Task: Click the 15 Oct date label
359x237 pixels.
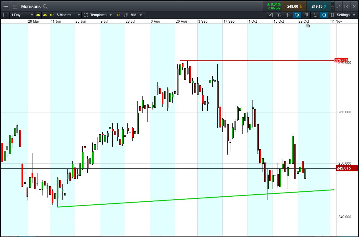Action: tap(279, 21)
